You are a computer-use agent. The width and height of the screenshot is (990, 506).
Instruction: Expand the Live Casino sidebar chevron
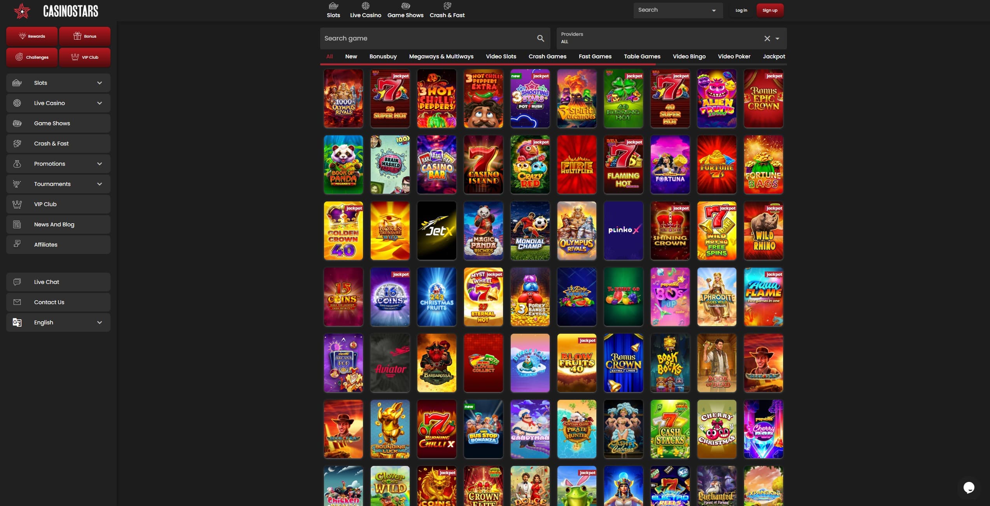click(x=100, y=103)
